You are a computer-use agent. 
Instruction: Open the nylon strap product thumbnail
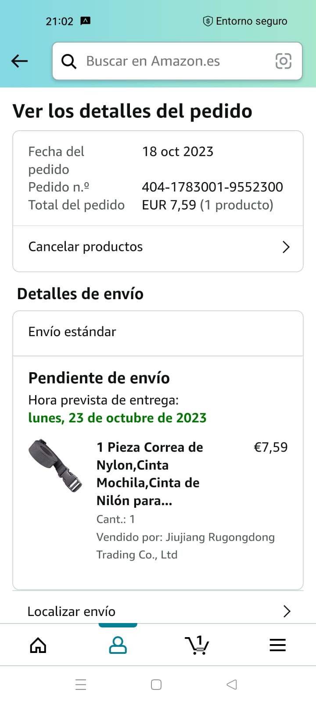point(55,465)
